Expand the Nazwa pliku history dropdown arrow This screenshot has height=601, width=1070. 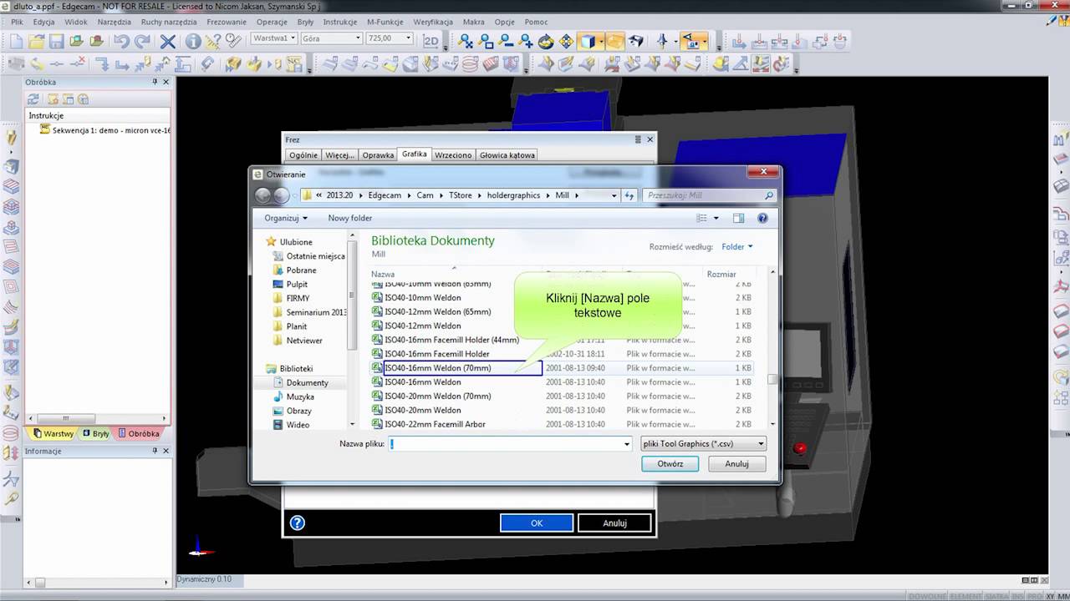click(x=627, y=444)
